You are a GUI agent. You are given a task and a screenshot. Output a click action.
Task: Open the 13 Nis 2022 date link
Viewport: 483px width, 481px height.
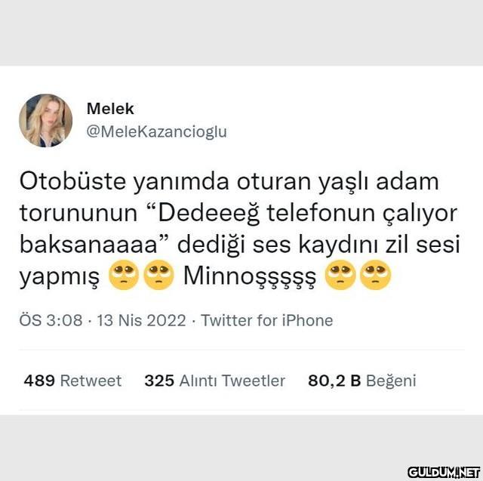142,320
